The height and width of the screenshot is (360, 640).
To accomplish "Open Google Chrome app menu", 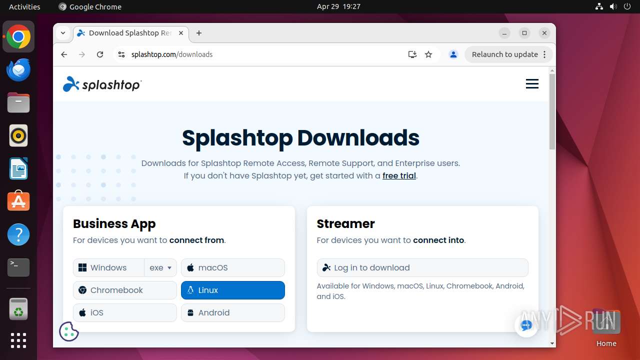I will click(90, 6).
